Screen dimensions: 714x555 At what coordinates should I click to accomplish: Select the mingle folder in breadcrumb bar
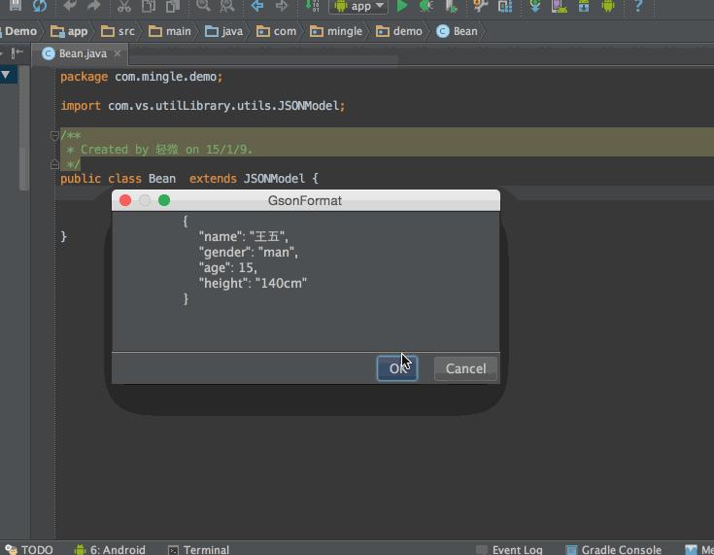pyautogui.click(x=336, y=31)
